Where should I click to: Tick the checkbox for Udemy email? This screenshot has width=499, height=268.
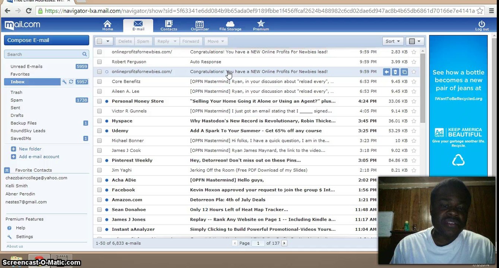(100, 131)
